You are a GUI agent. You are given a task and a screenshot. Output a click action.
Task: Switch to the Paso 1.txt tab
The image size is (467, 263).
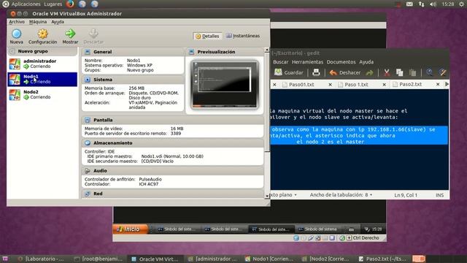click(x=356, y=85)
